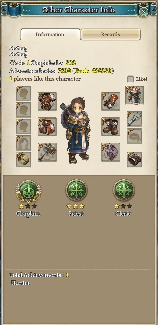
Task: Select the necklace pendant slot
Action: [135, 119]
